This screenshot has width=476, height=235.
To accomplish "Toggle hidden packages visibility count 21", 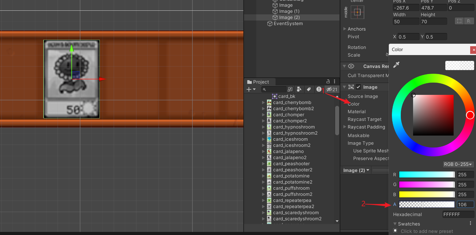I will (332, 89).
